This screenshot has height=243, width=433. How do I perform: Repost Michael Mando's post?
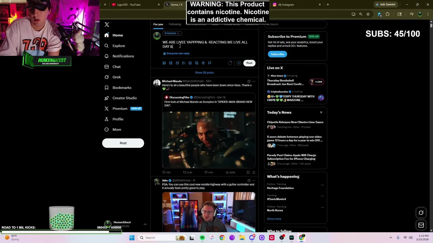pyautogui.click(x=187, y=172)
